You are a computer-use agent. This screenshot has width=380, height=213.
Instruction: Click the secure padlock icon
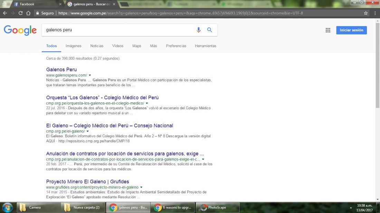(37, 13)
